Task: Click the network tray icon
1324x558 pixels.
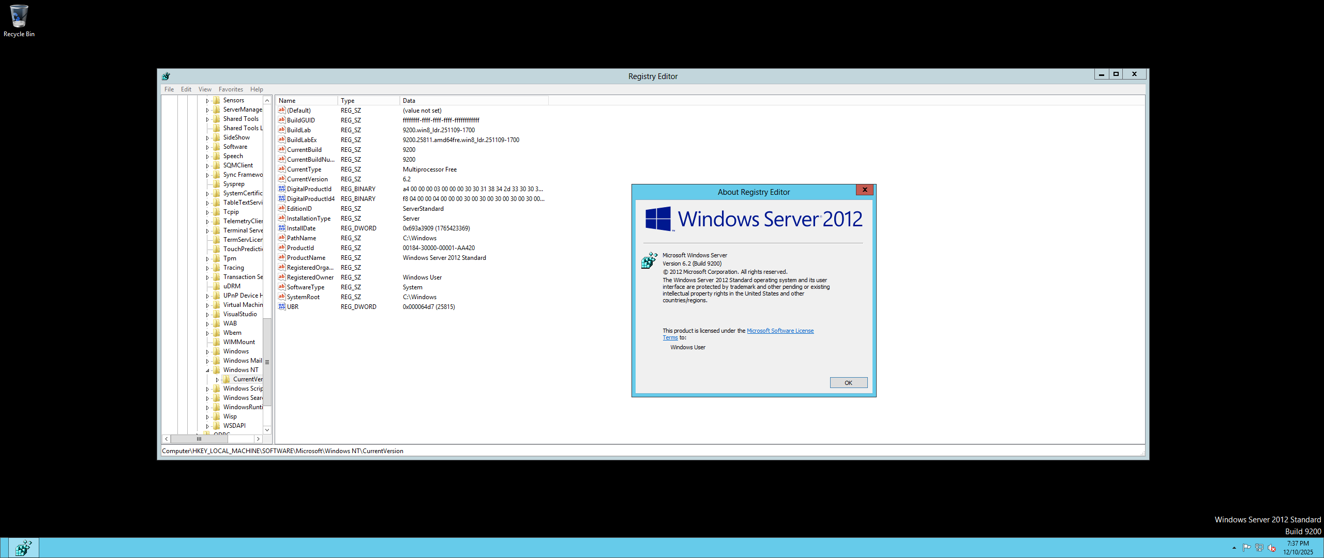Action: point(1259,548)
